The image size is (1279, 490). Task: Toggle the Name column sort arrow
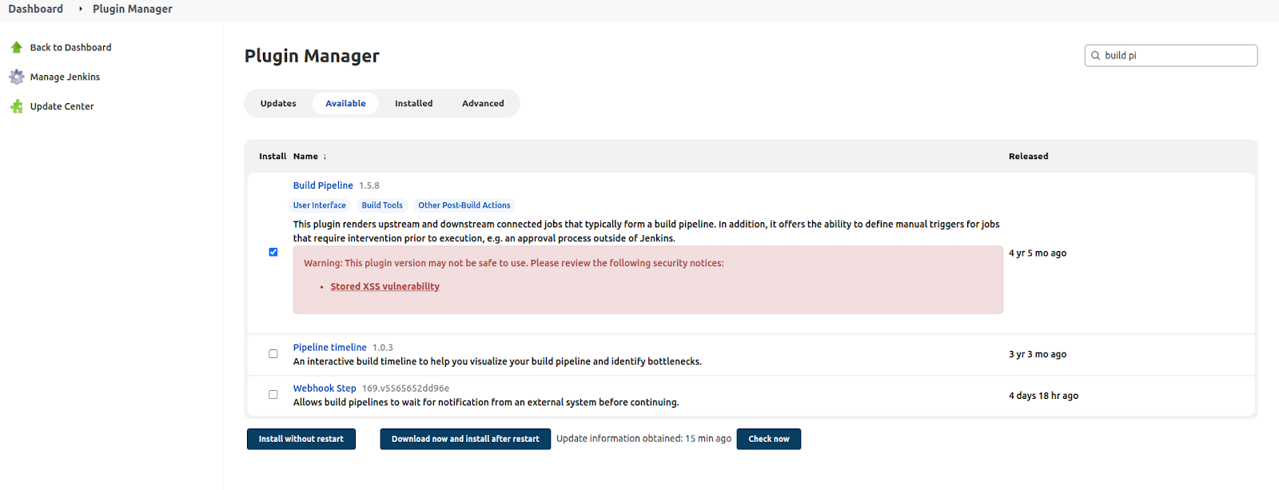tap(325, 157)
